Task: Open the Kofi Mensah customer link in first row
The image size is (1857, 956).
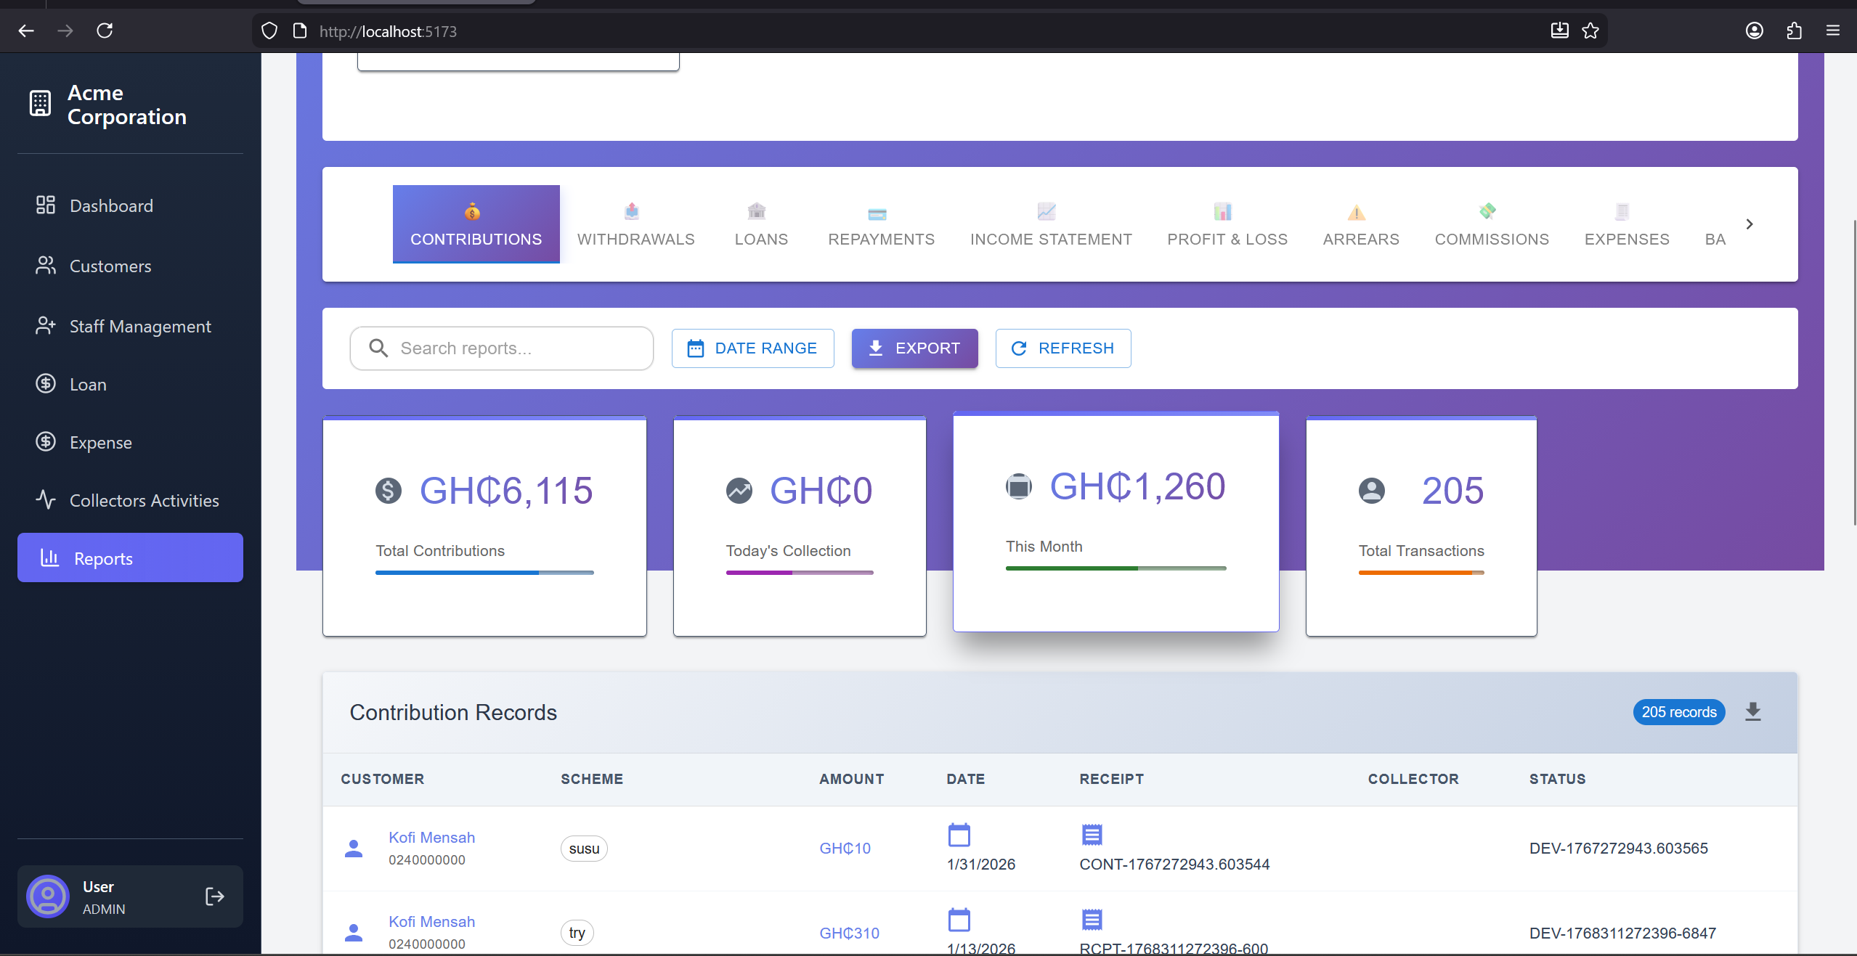Action: [431, 838]
